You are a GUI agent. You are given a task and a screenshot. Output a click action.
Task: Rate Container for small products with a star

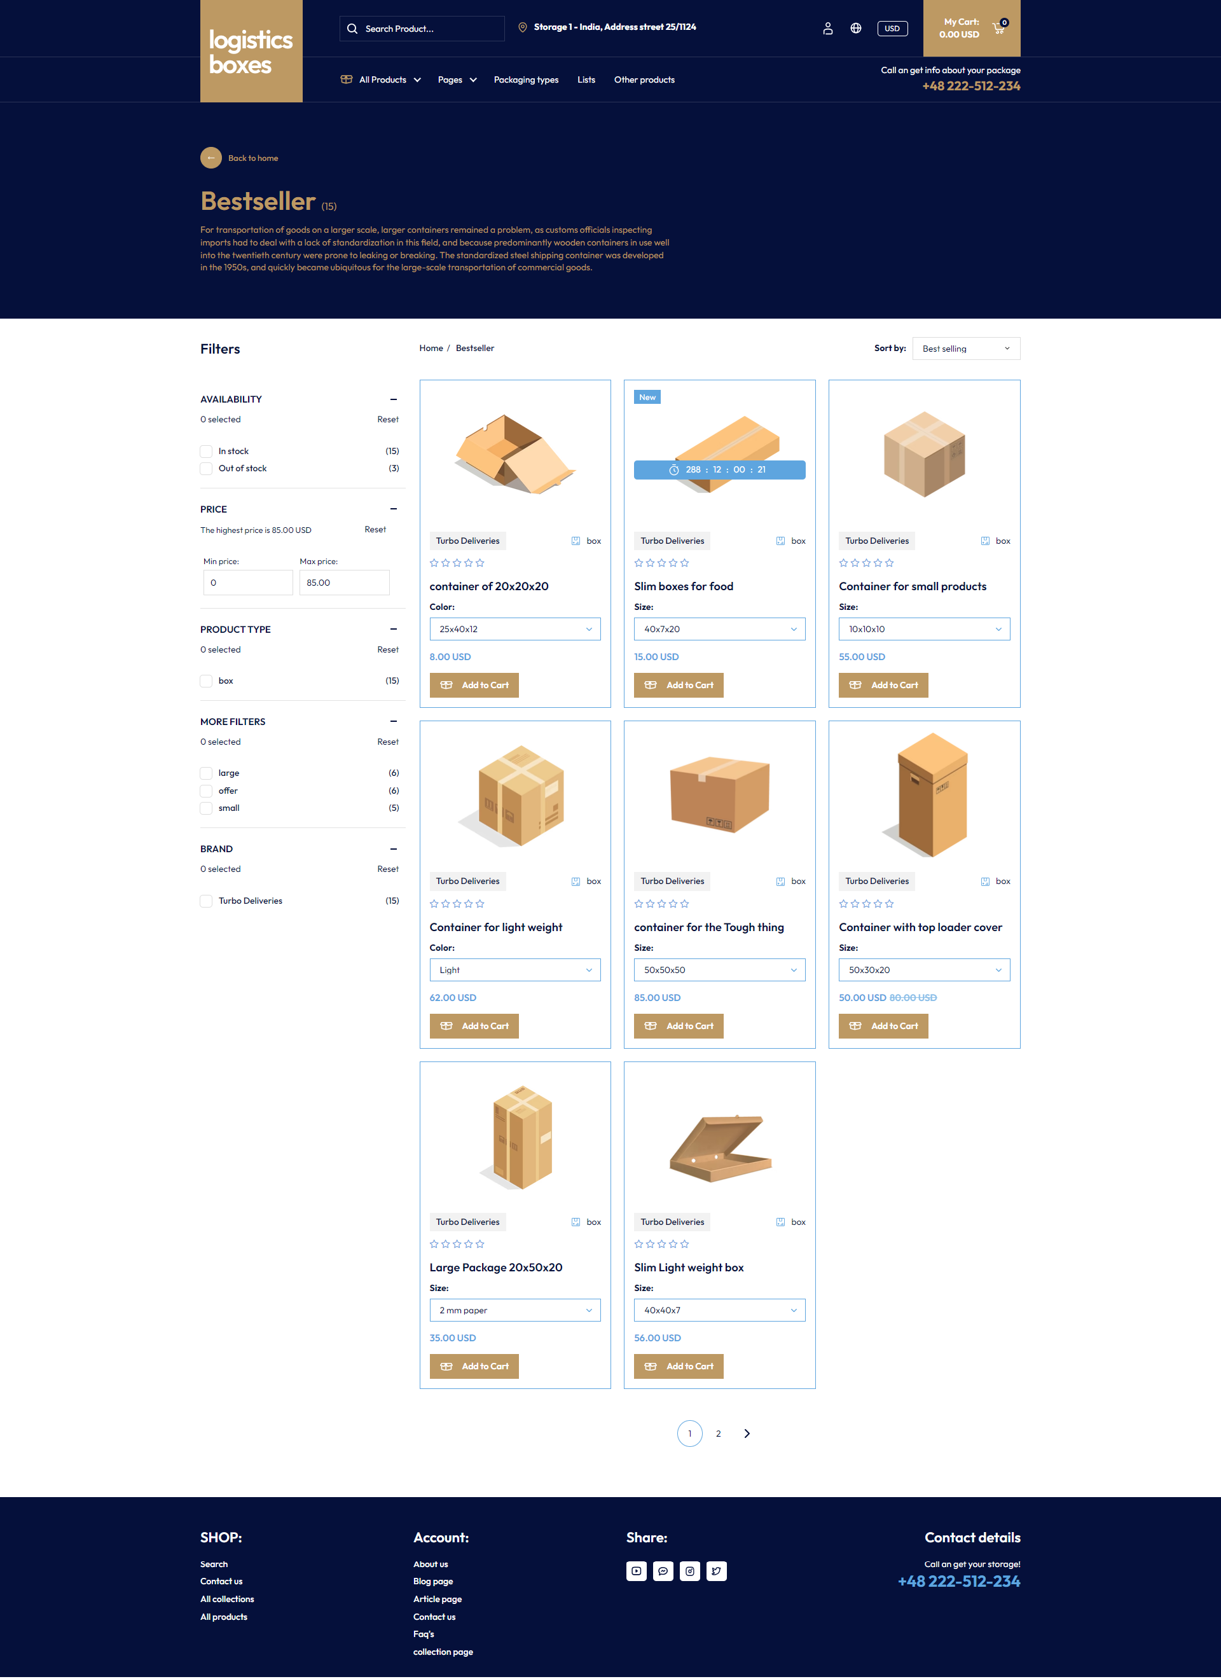pyautogui.click(x=844, y=563)
